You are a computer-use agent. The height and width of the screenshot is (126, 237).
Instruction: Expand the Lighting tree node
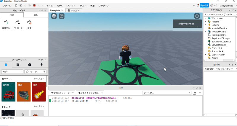[x=205, y=25]
